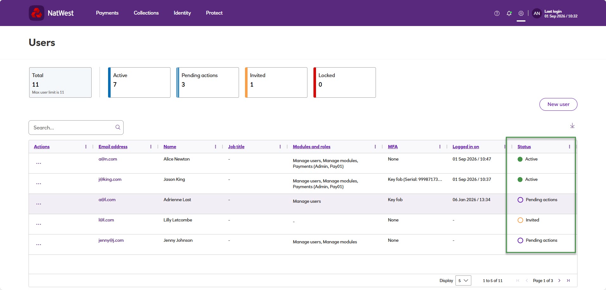Open the settings gear icon
Screen dimensions: 606x290
(x=521, y=13)
